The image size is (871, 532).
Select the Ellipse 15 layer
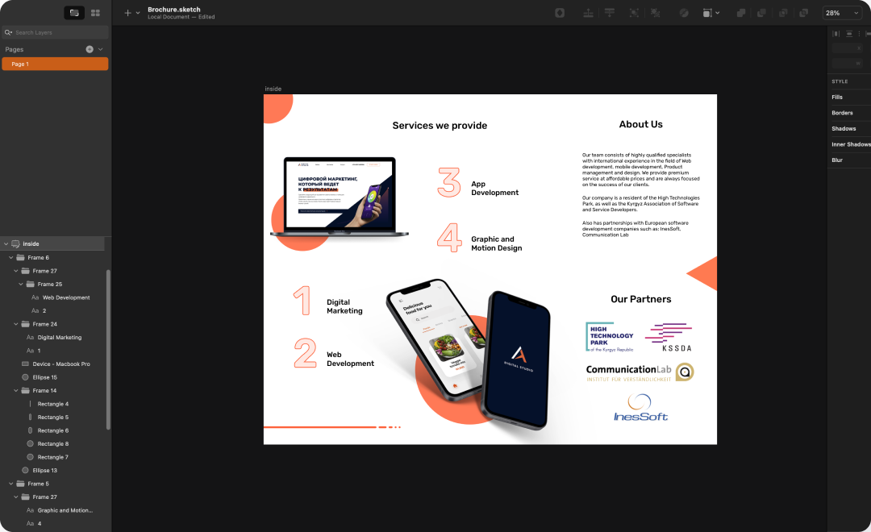(x=43, y=377)
